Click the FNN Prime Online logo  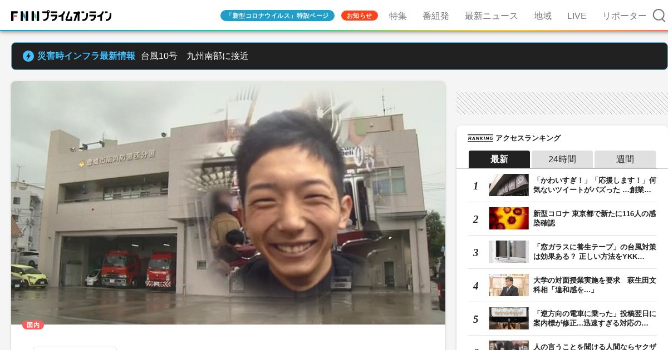click(x=61, y=16)
